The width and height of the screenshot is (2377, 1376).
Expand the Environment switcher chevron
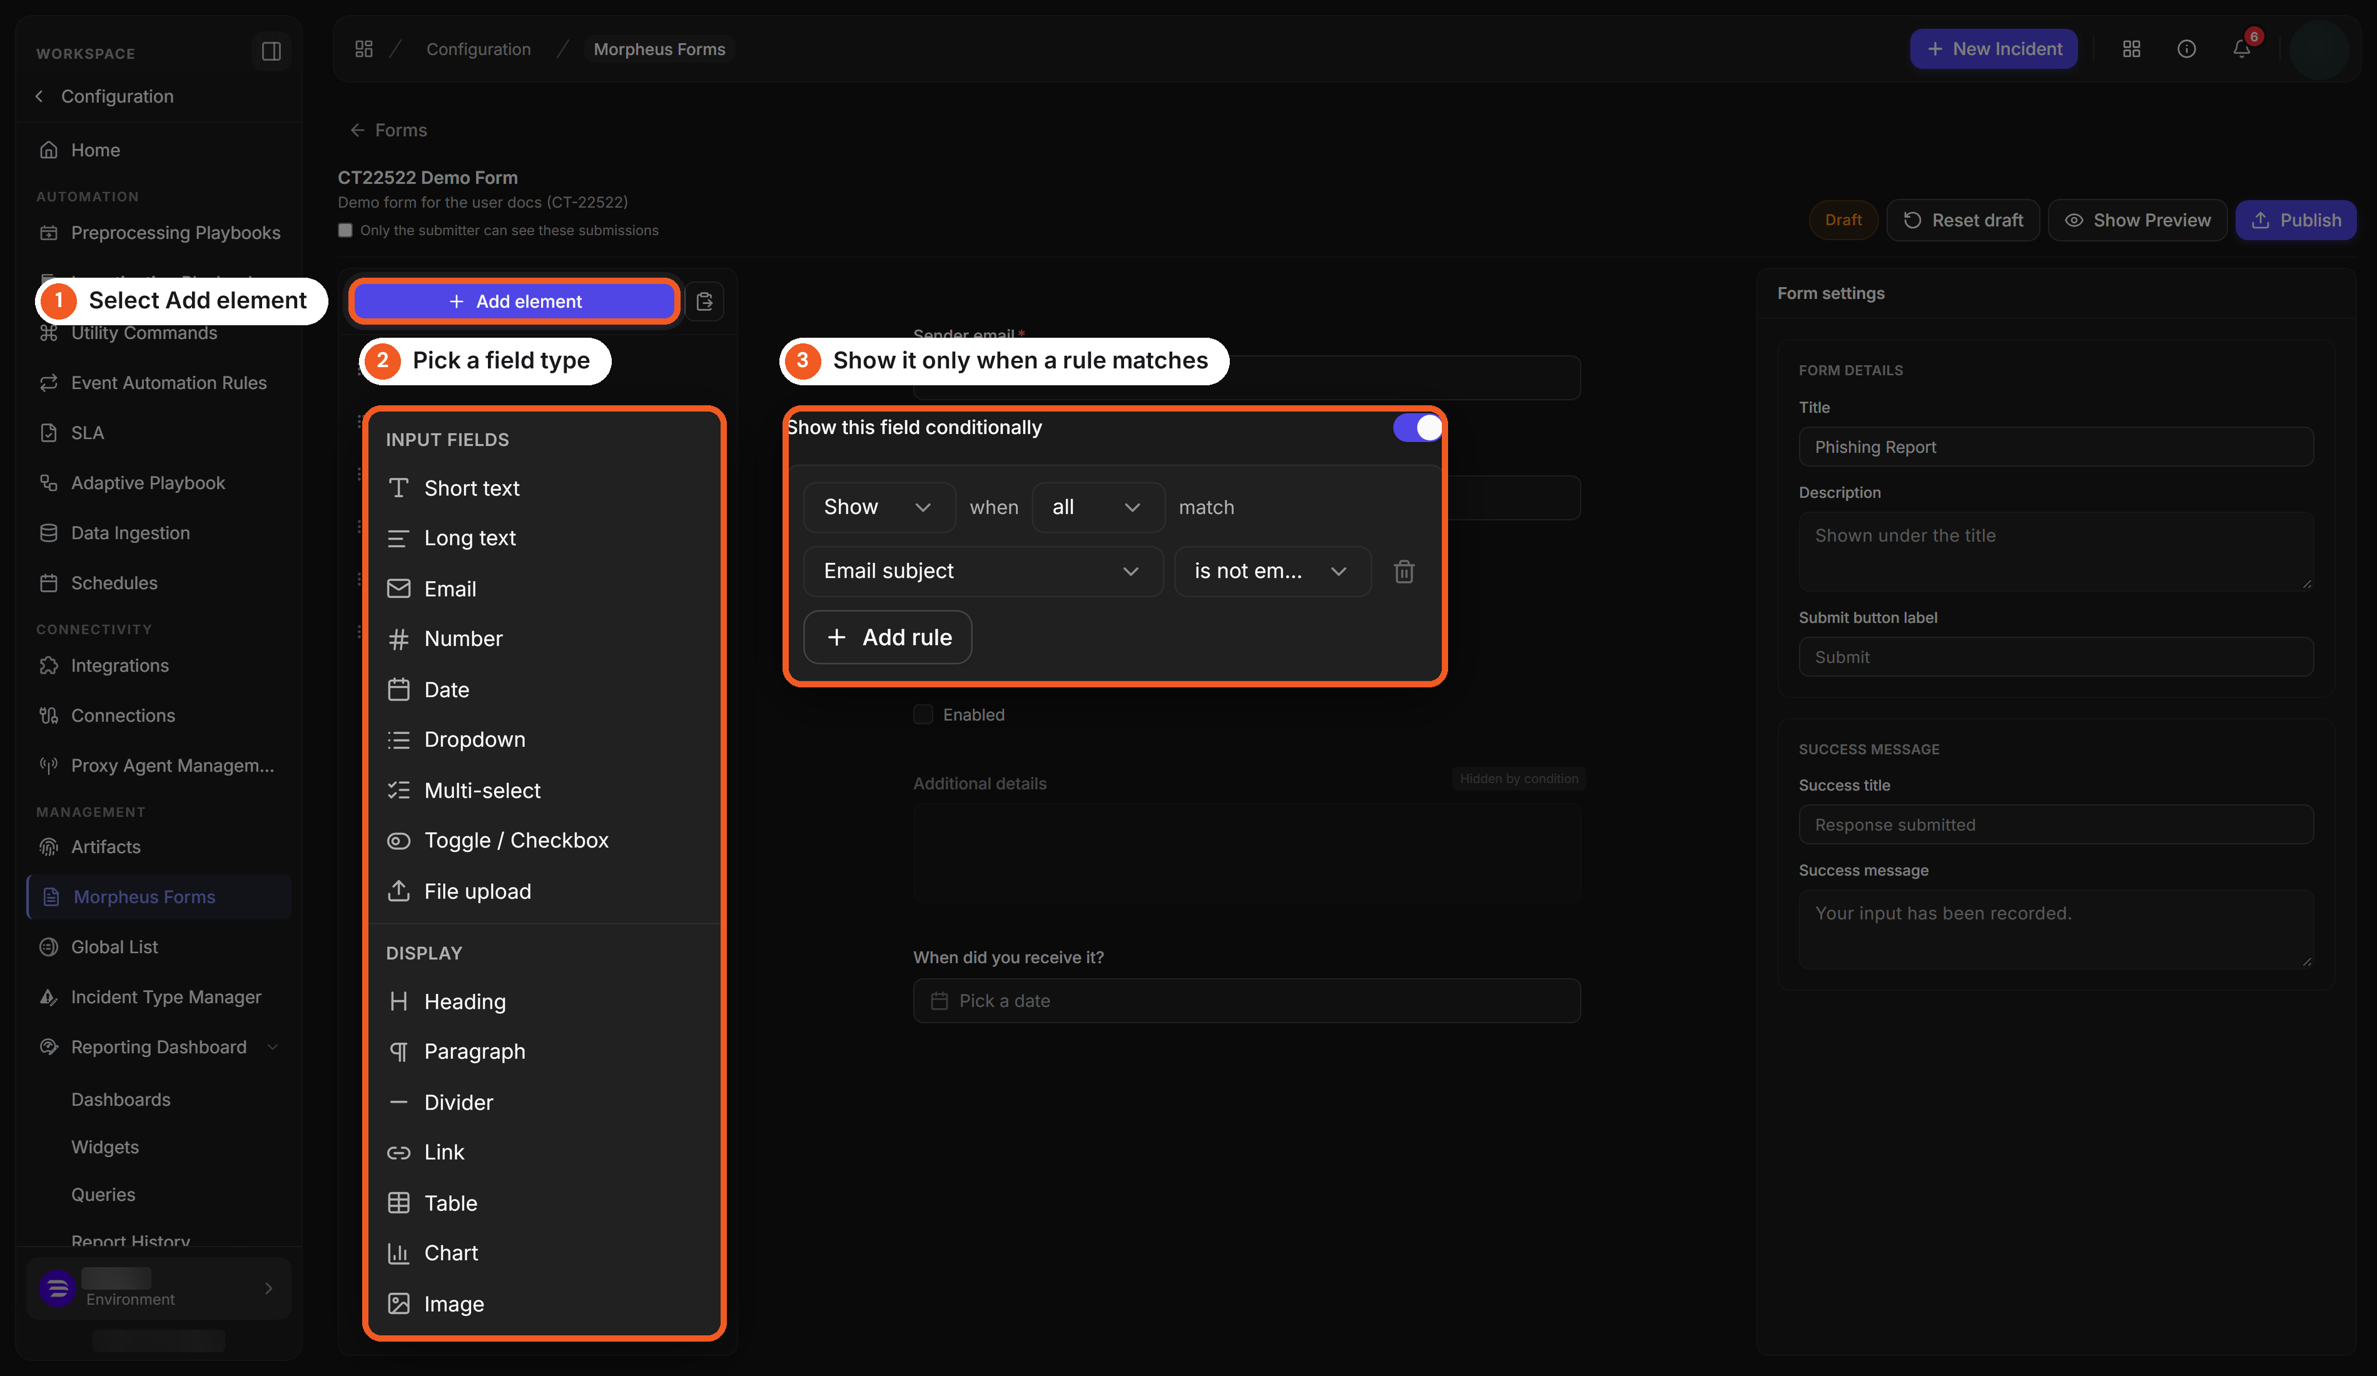tap(269, 1288)
